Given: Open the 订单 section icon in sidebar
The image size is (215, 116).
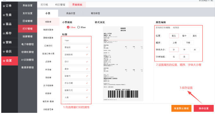Looking at the screenshot, I should coord(4,6).
